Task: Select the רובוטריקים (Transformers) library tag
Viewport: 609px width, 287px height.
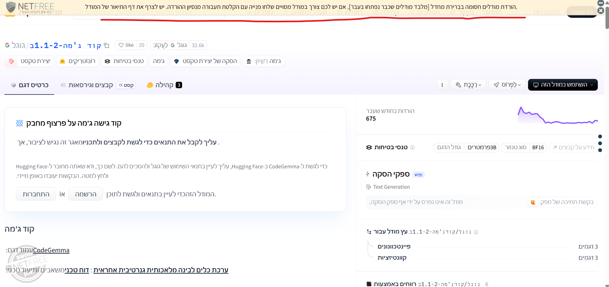Action: point(77,61)
